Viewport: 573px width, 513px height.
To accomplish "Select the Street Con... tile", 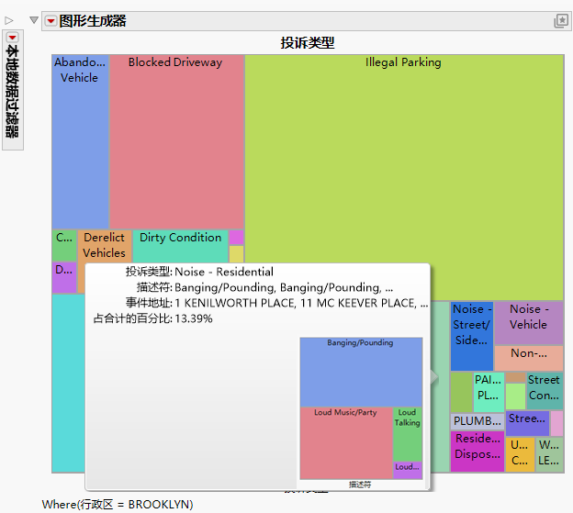I will (x=545, y=391).
